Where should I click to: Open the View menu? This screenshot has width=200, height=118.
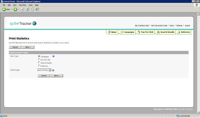click(x=15, y=5)
